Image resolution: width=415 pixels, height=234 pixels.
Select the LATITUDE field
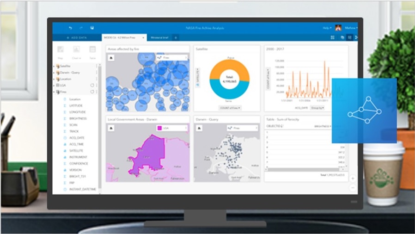76,105
